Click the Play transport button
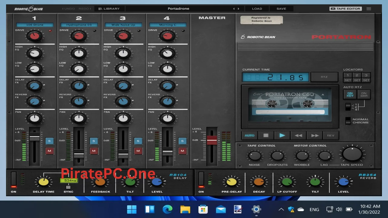388x218 pixels. (282, 135)
